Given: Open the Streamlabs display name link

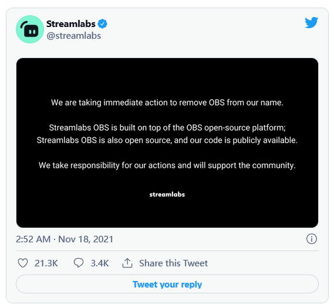Looking at the screenshot, I should [x=70, y=23].
